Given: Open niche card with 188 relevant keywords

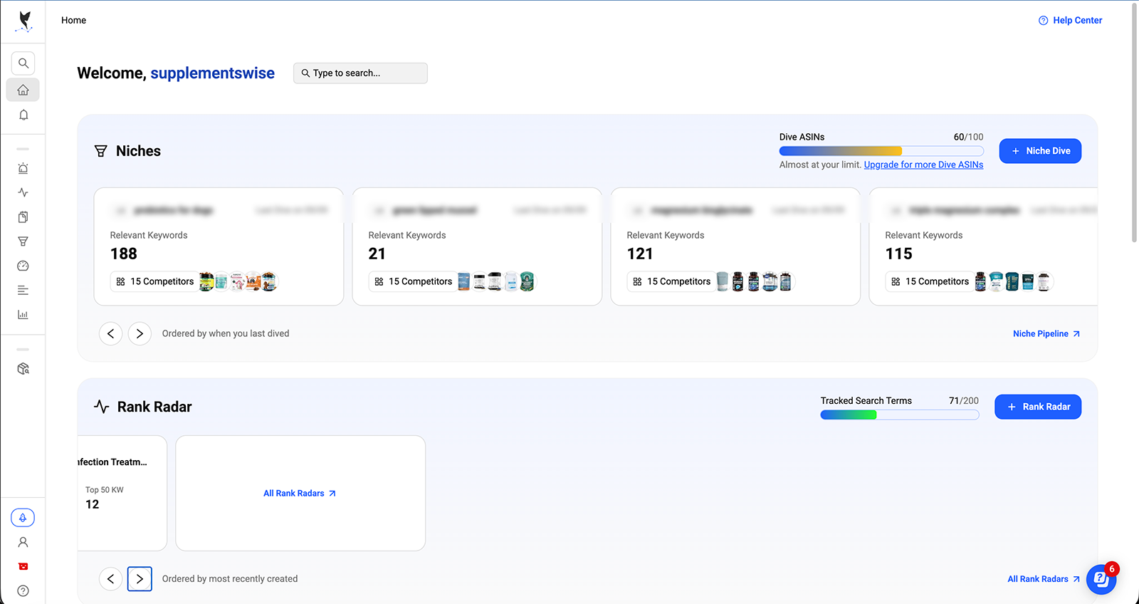Looking at the screenshot, I should coord(219,246).
